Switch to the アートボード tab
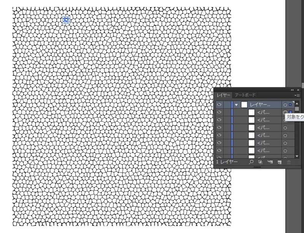The height and width of the screenshot is (233, 304). (245, 95)
